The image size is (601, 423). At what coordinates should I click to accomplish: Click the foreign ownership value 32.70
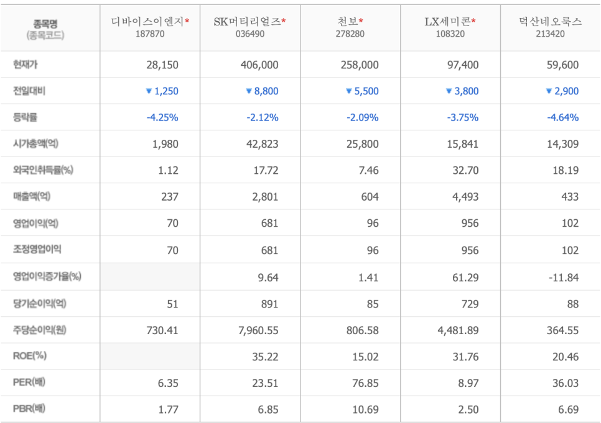[x=466, y=170]
